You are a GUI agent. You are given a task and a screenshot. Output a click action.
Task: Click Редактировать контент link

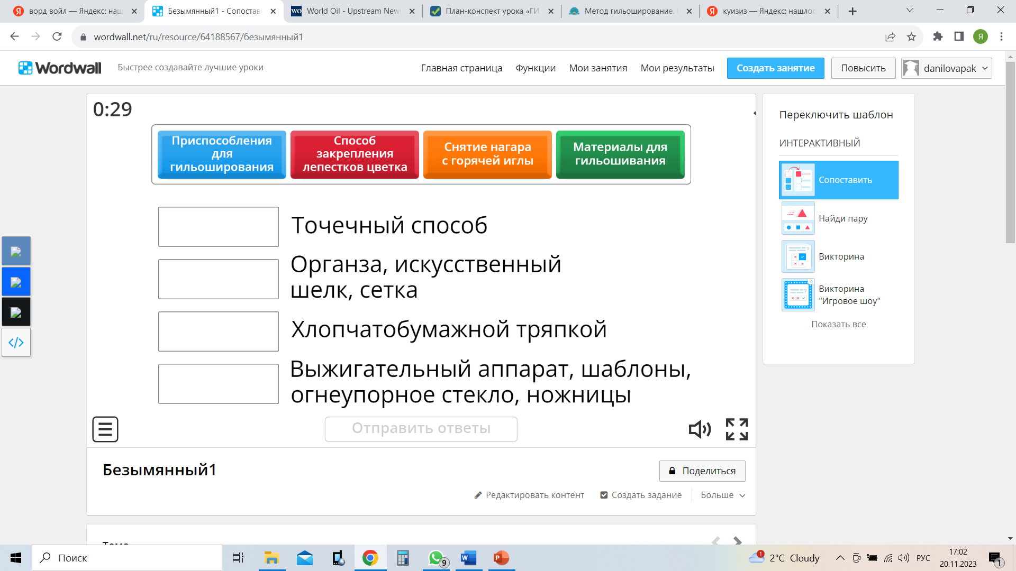(529, 495)
